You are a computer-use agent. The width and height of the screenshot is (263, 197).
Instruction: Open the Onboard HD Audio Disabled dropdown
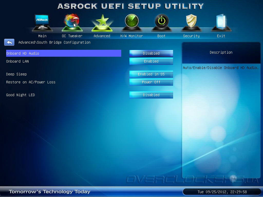(151, 53)
